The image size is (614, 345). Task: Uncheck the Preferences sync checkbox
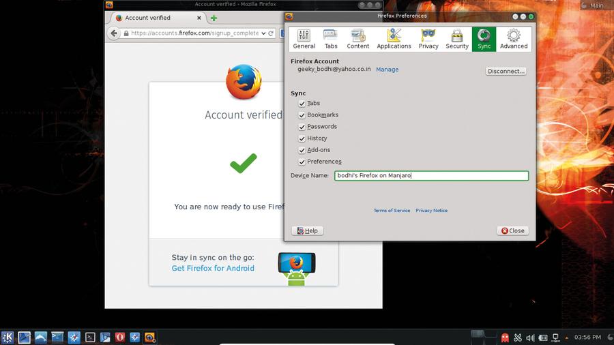pos(302,162)
